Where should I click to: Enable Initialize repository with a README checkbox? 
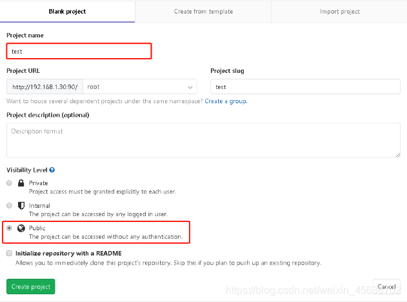click(x=9, y=253)
